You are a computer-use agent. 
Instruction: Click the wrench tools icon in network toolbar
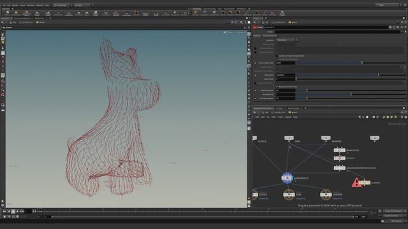[360, 117]
